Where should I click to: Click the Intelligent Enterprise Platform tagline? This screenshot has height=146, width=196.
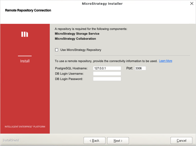25,127
